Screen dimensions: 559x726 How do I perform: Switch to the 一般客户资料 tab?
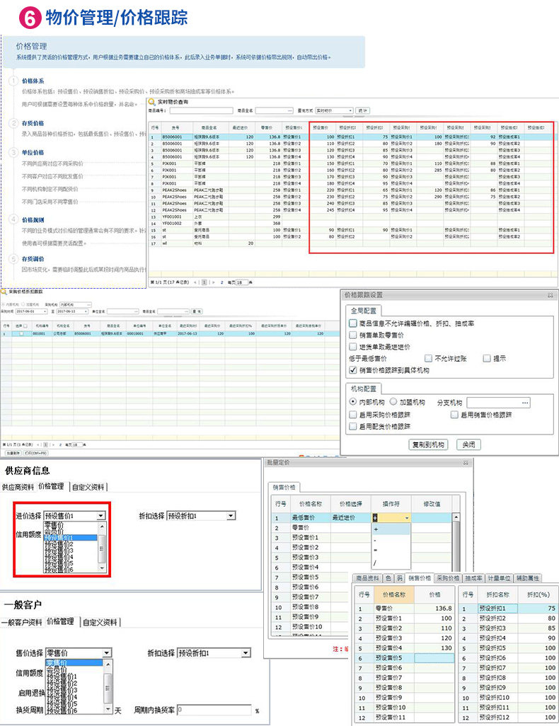pyautogui.click(x=21, y=622)
